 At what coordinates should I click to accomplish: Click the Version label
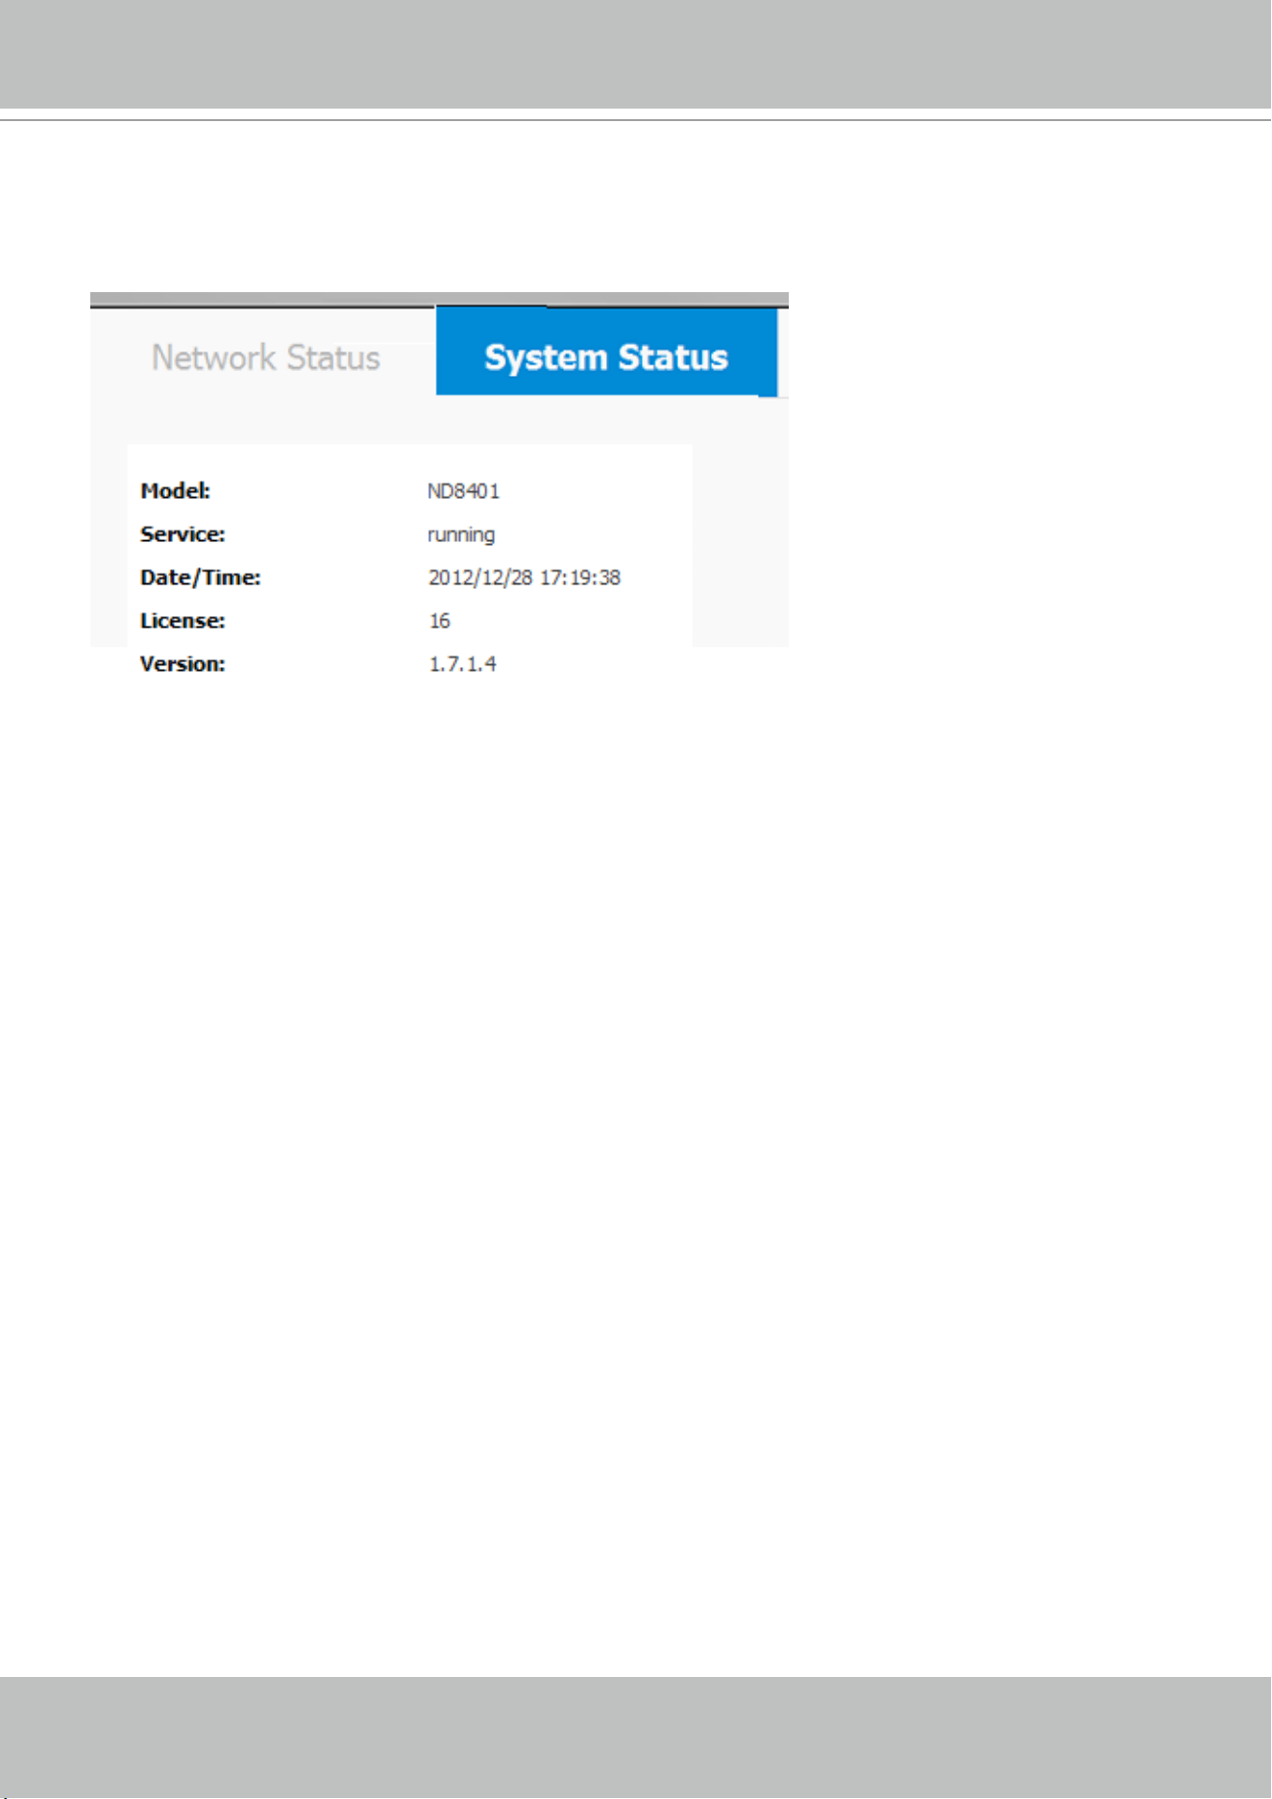tap(183, 664)
